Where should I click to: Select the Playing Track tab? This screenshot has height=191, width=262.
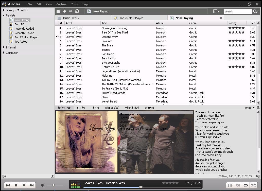pyautogui.click(x=64, y=108)
